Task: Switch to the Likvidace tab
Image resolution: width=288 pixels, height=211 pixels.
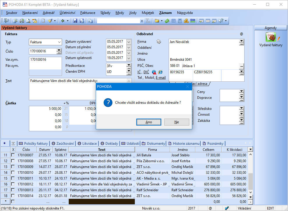Action: point(87,144)
